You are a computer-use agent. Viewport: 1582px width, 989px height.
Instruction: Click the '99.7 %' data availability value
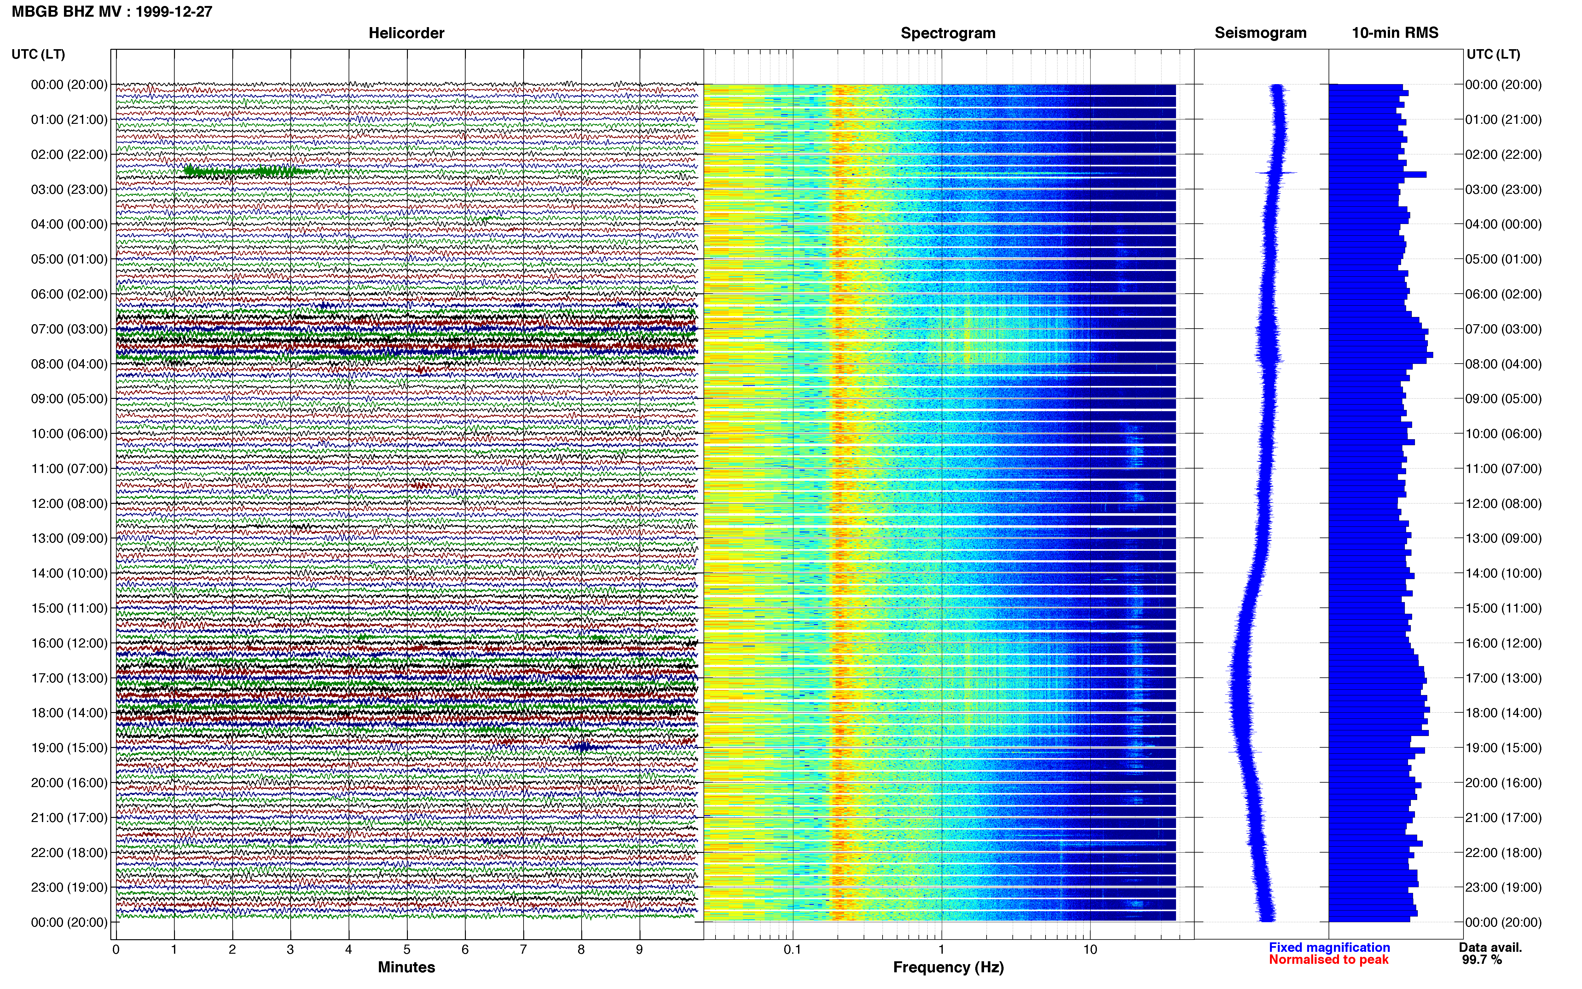[1482, 960]
